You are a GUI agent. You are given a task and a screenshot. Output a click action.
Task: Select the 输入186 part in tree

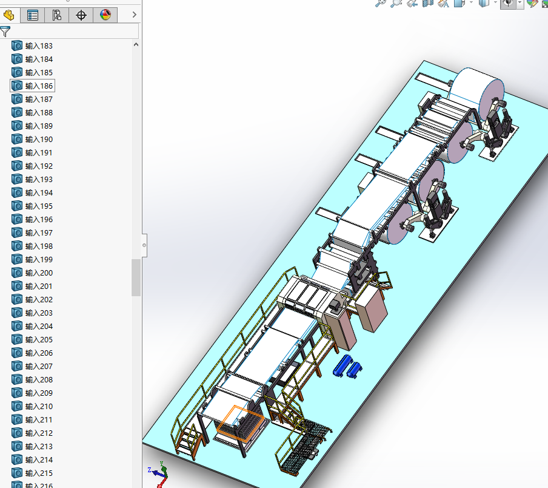pyautogui.click(x=39, y=86)
